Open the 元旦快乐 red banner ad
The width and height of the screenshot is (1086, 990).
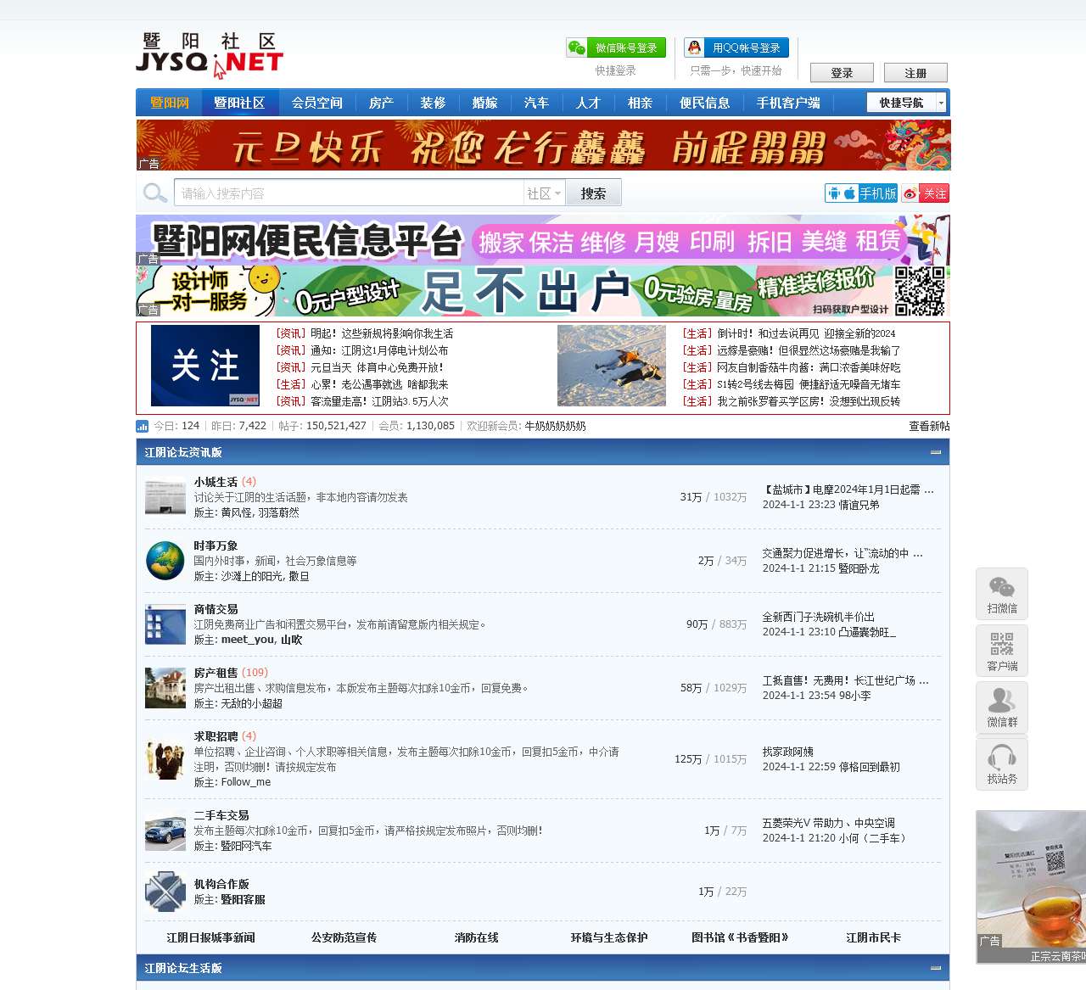(x=543, y=145)
